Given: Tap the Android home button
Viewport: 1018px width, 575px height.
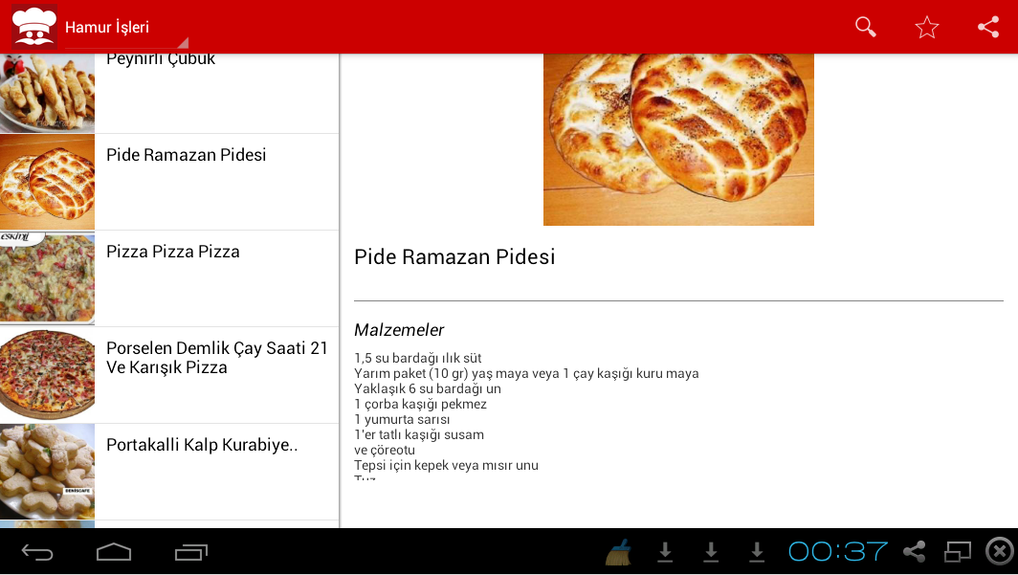Looking at the screenshot, I should [x=114, y=552].
